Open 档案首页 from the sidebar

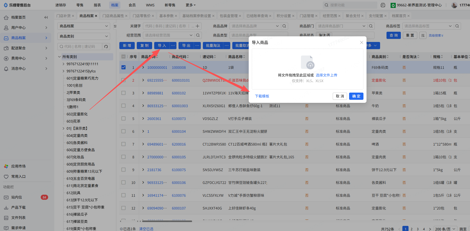point(18,17)
